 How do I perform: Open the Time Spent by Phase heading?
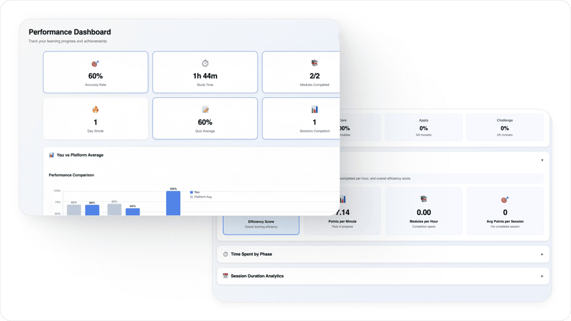[251, 254]
